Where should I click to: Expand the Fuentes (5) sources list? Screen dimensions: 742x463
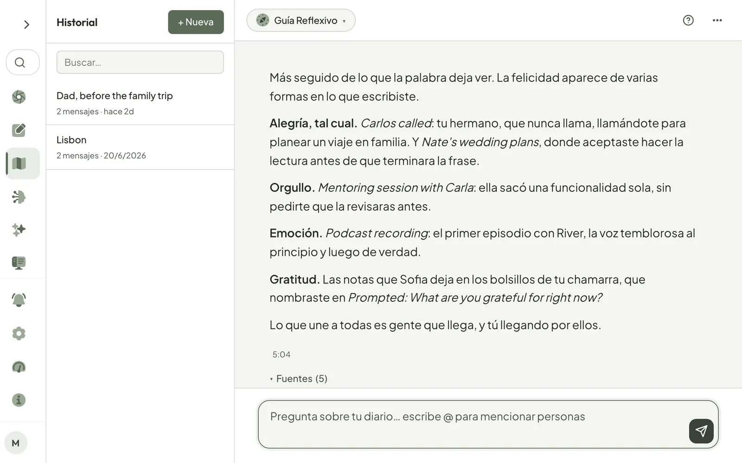[299, 379]
